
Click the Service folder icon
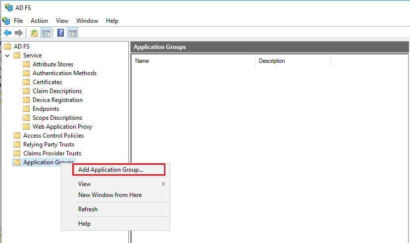17,55
